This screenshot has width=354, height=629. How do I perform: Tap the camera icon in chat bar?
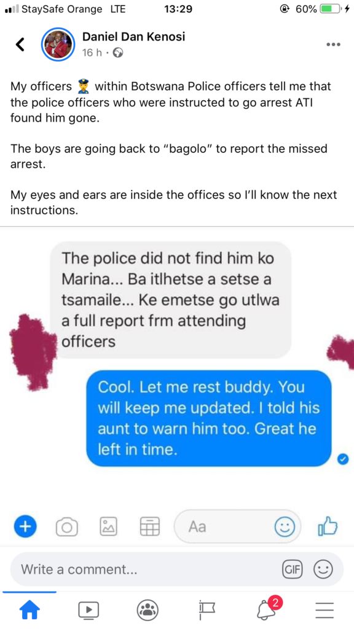[x=66, y=526]
